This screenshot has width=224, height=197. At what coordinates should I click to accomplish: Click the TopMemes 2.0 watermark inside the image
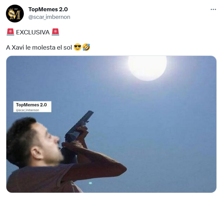pos(31,105)
